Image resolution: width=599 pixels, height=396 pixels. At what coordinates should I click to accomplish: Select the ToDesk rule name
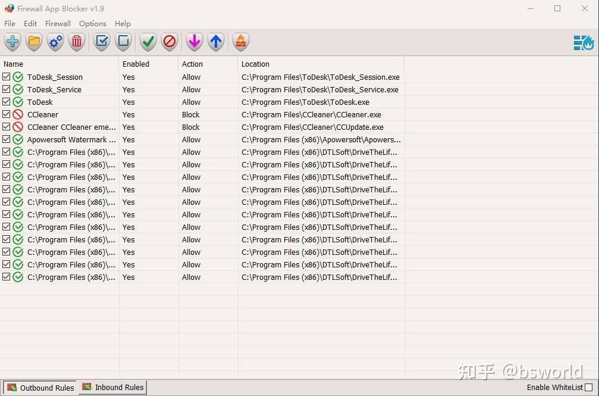tap(40, 102)
